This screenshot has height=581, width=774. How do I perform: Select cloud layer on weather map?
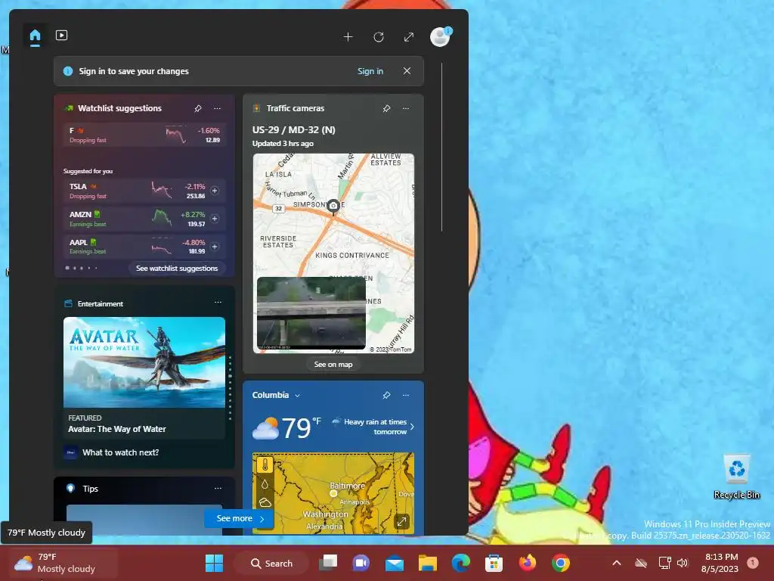(x=265, y=503)
